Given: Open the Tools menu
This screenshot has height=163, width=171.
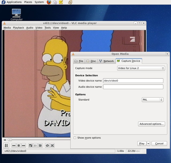Looking at the screenshot, I should [48, 28].
